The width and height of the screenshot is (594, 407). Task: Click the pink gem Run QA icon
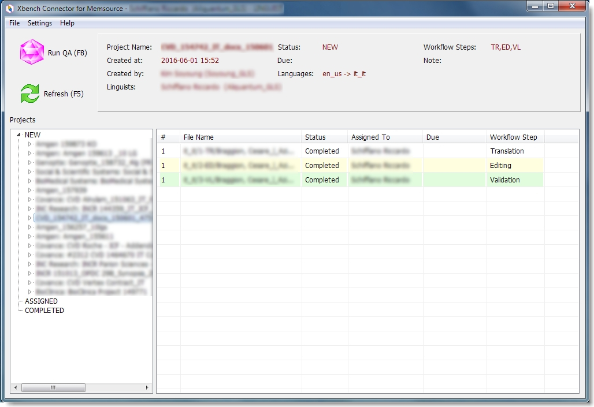[32, 52]
